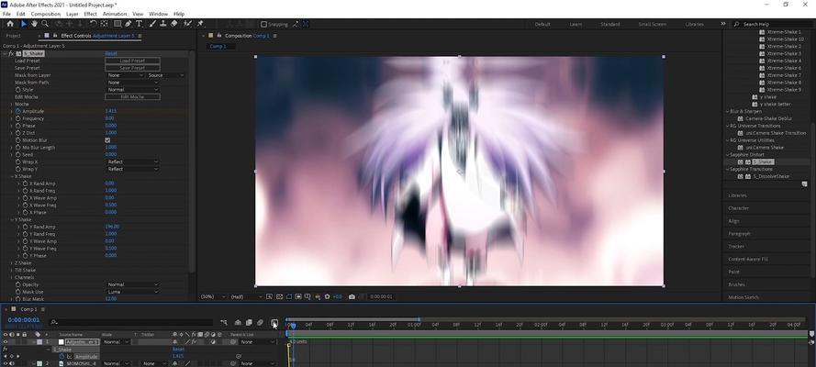Viewport: 816px width, 367px height.
Task: Select the Eraser tool
Action: [x=173, y=24]
